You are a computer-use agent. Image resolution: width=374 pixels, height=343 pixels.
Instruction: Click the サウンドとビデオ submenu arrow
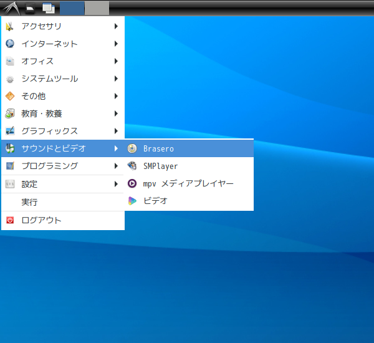point(116,148)
